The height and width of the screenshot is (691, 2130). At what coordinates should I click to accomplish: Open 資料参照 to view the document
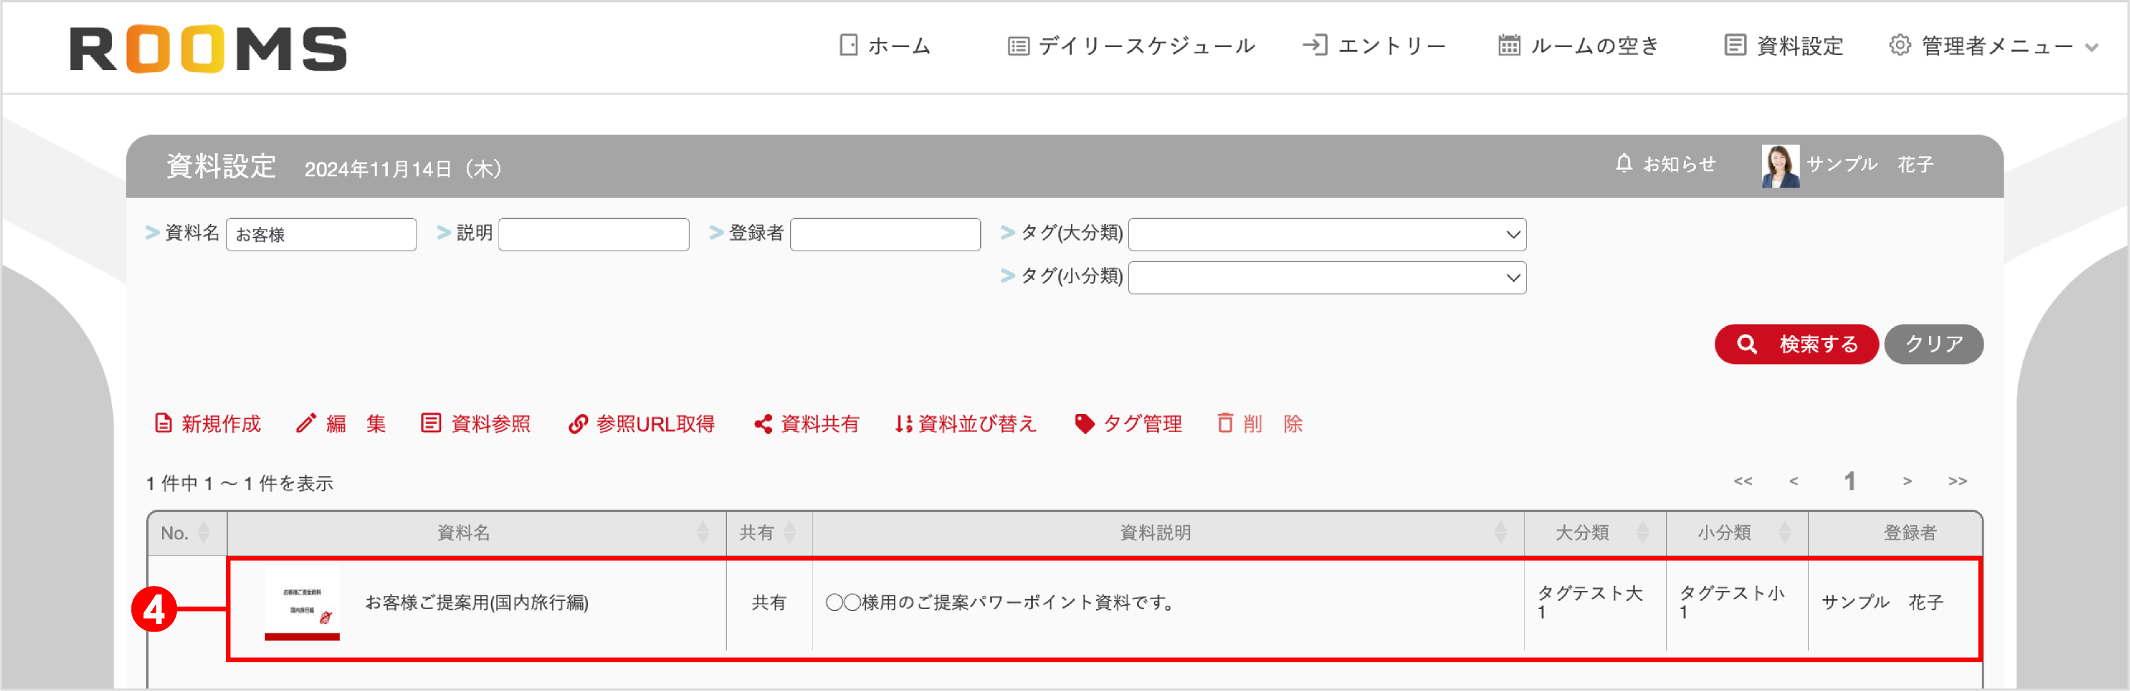point(431,423)
